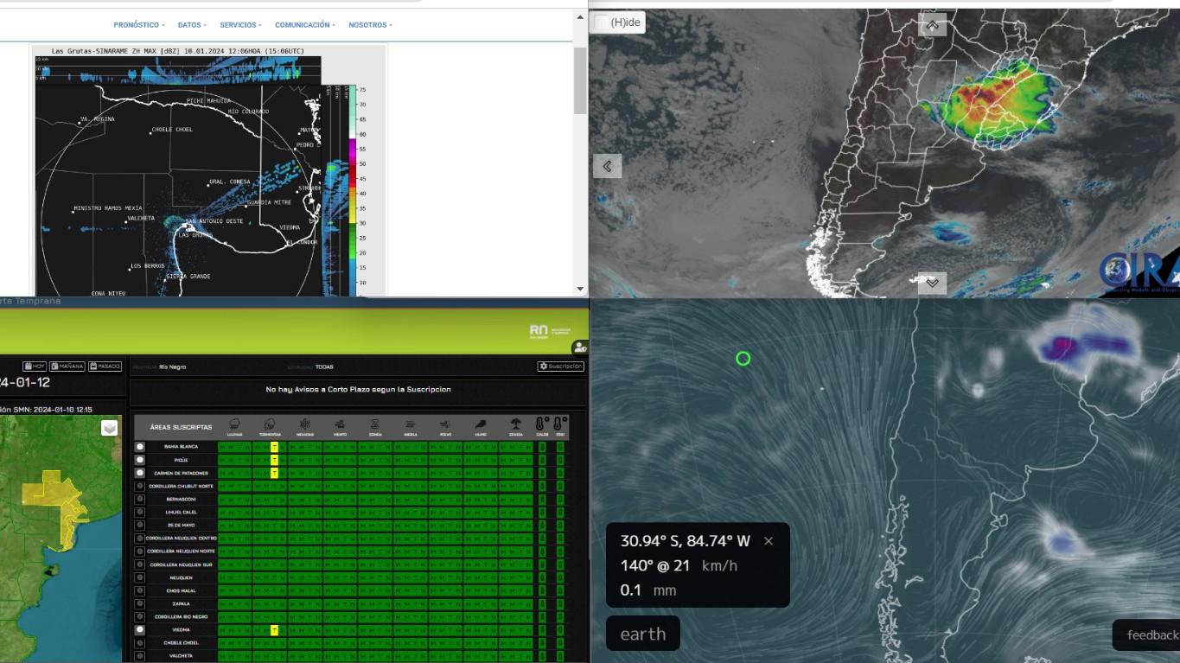The height and width of the screenshot is (663, 1180).
Task: Toggle the Bahia Blanca area radio
Action: [x=140, y=447]
